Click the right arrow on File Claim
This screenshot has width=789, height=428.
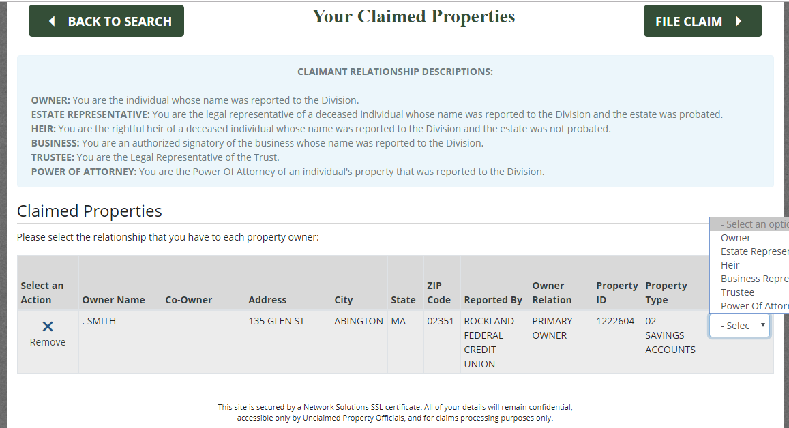(739, 21)
